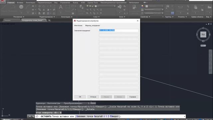213x120 pixels.
Task: Open the Параметризация ribbon tab
Action: [x=45, y=3]
